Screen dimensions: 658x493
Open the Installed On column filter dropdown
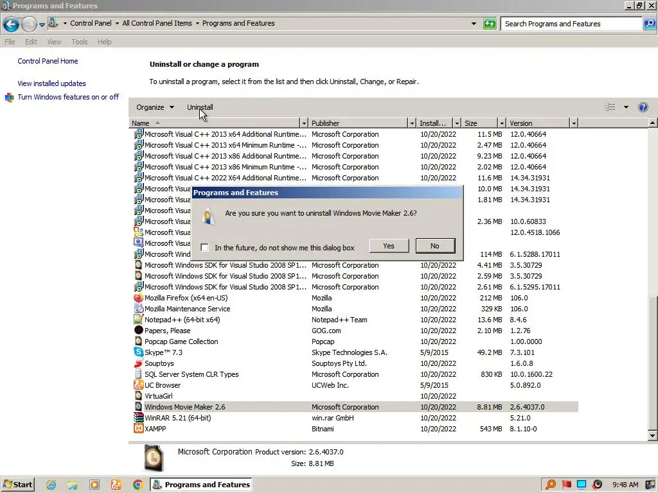coord(457,123)
